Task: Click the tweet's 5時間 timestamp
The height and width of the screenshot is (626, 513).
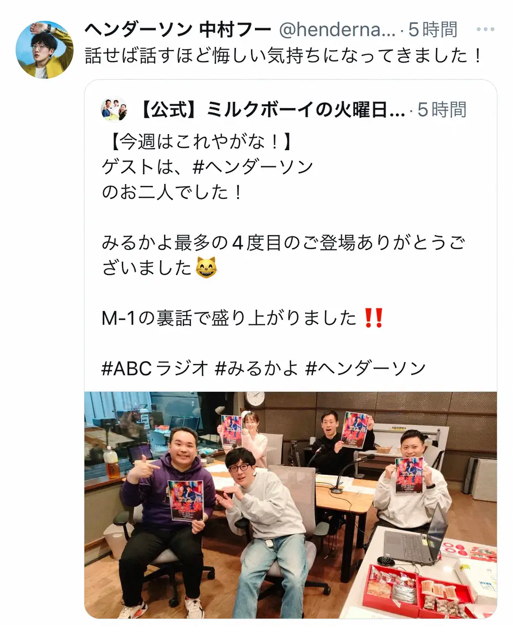Action: [433, 30]
